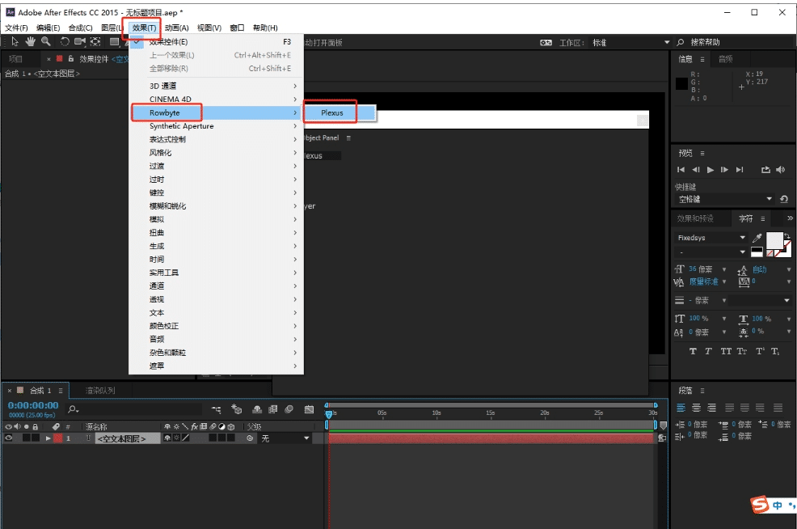Select the Rotation tool
This screenshot has width=797, height=529.
(65, 42)
